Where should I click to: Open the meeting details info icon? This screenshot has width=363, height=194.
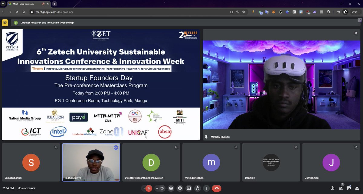point(332,188)
